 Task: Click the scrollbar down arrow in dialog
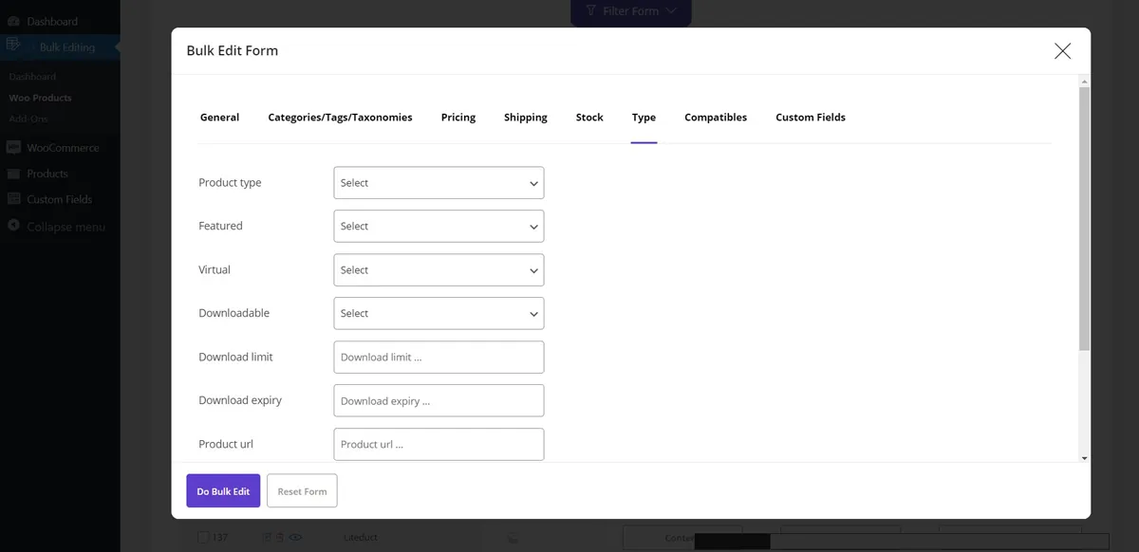pyautogui.click(x=1085, y=458)
